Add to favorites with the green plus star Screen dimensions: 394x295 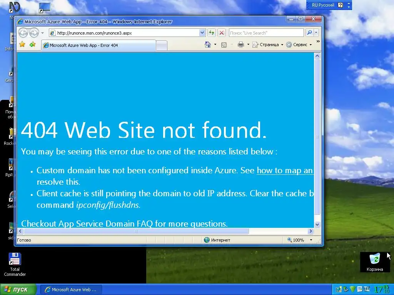pyautogui.click(x=32, y=45)
